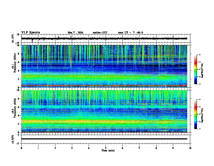Screen dimensions: 214x166
Task: Select the date 'Mar.7, 2026' label
Action: 75,33
